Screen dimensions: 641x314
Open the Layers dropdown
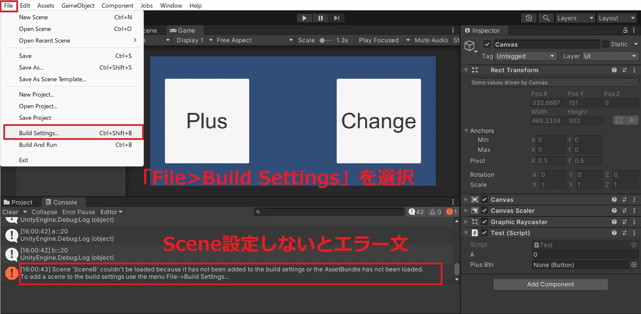[575, 18]
